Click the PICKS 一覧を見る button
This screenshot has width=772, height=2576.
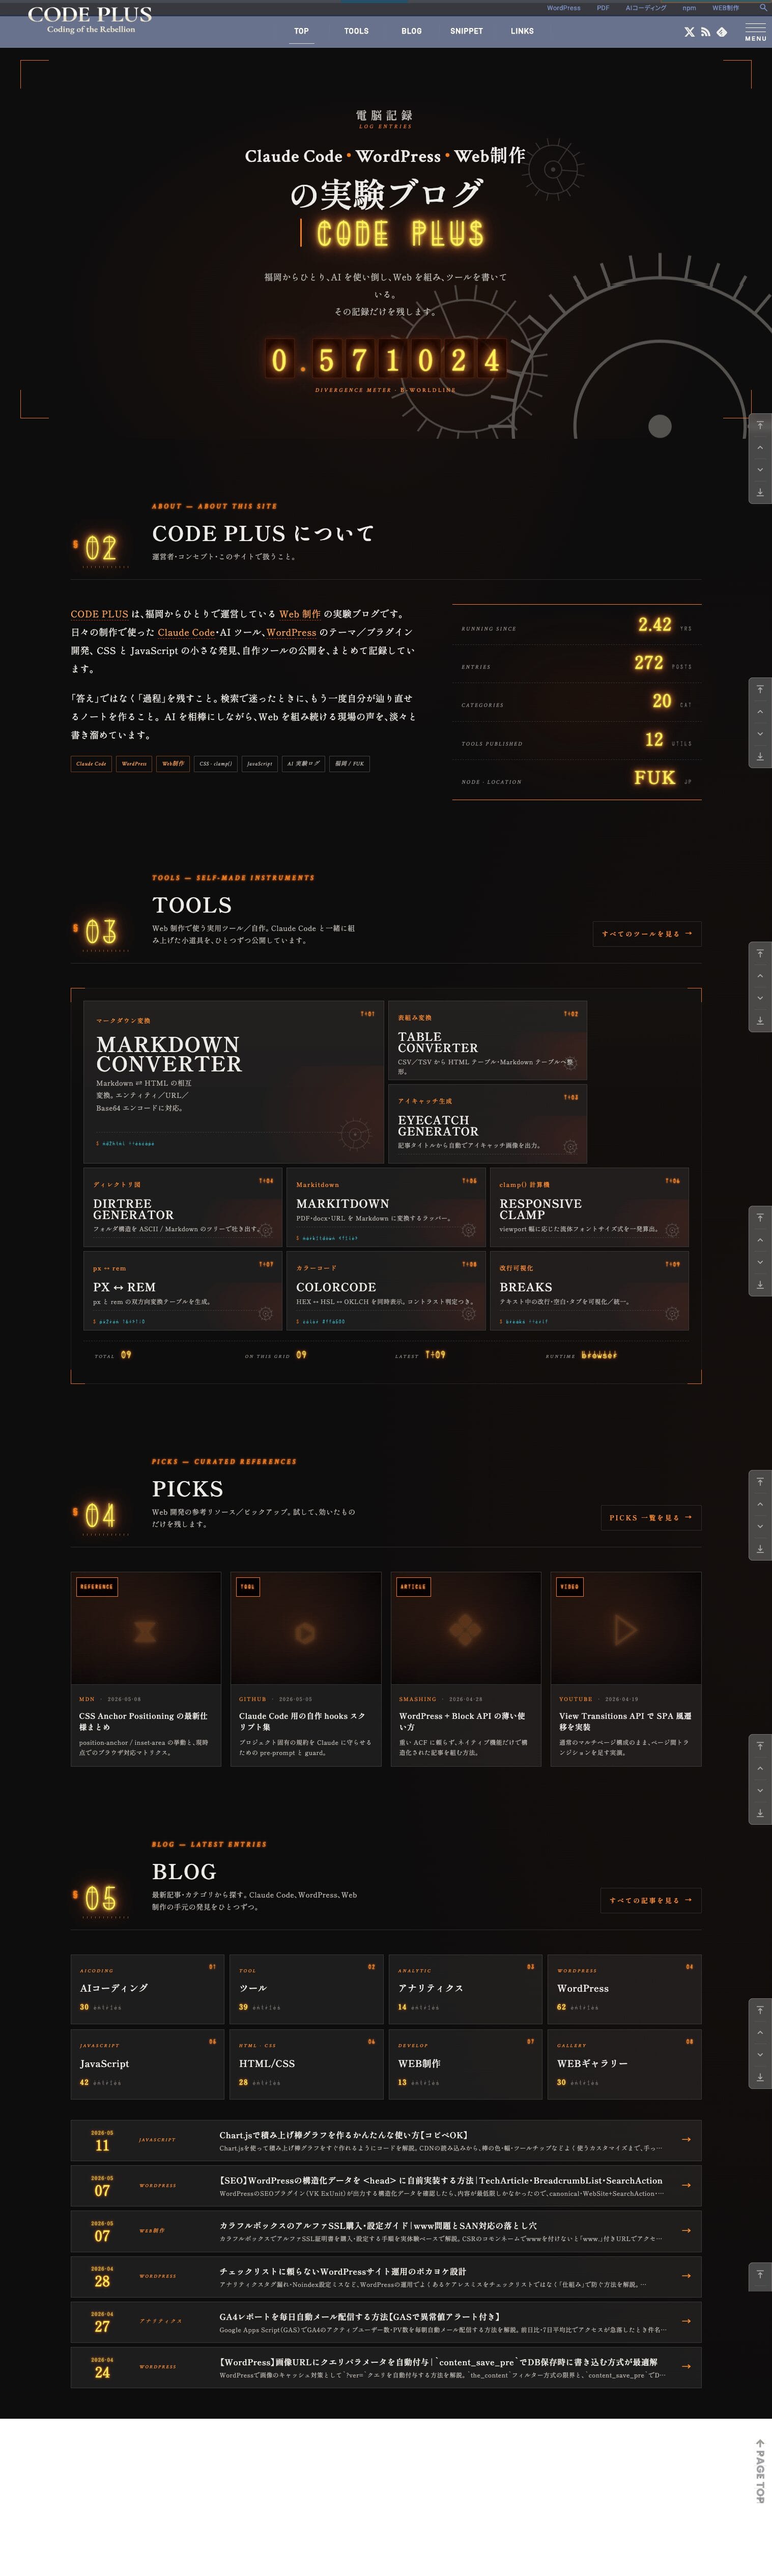[651, 1518]
